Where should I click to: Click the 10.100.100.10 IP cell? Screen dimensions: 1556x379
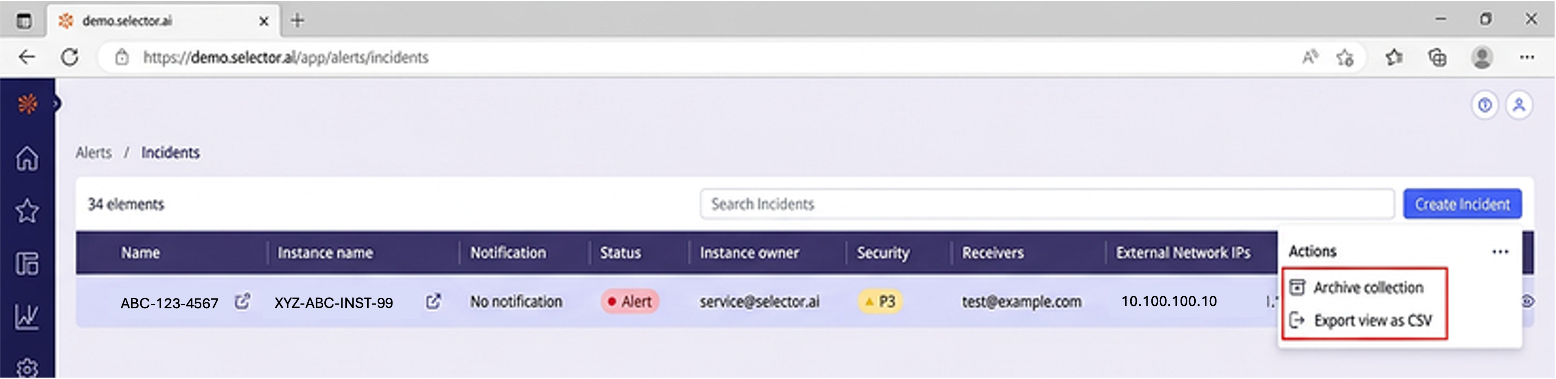pyautogui.click(x=1169, y=301)
